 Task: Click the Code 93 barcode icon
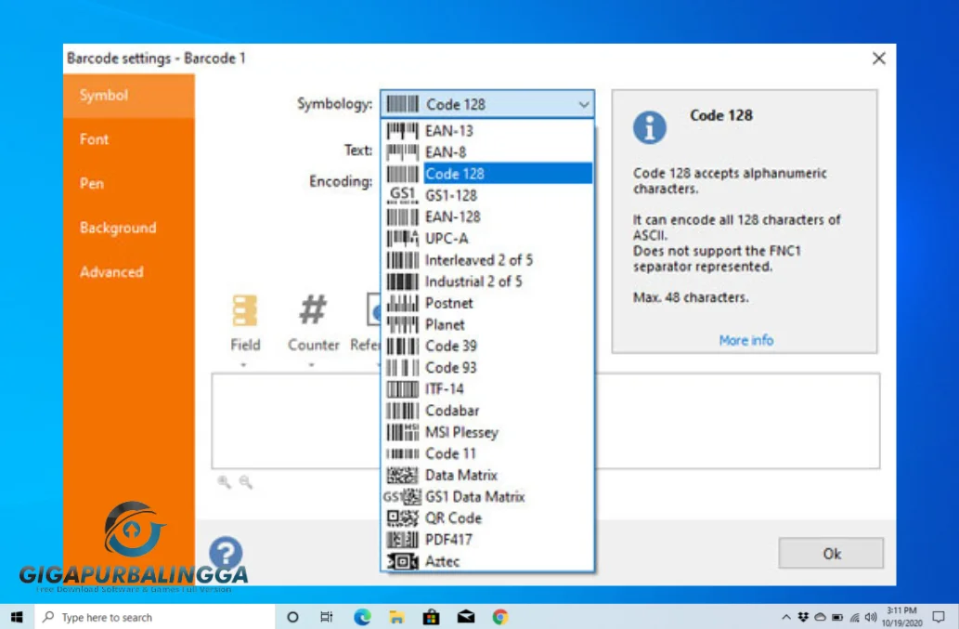point(402,367)
